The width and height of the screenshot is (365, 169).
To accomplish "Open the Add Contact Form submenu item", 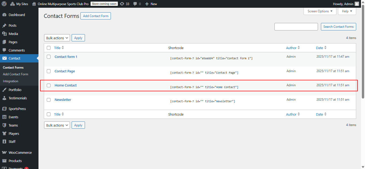I will 15,74.
